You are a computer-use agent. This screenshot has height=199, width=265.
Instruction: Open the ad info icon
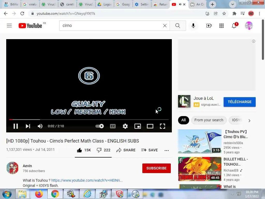coord(254,41)
